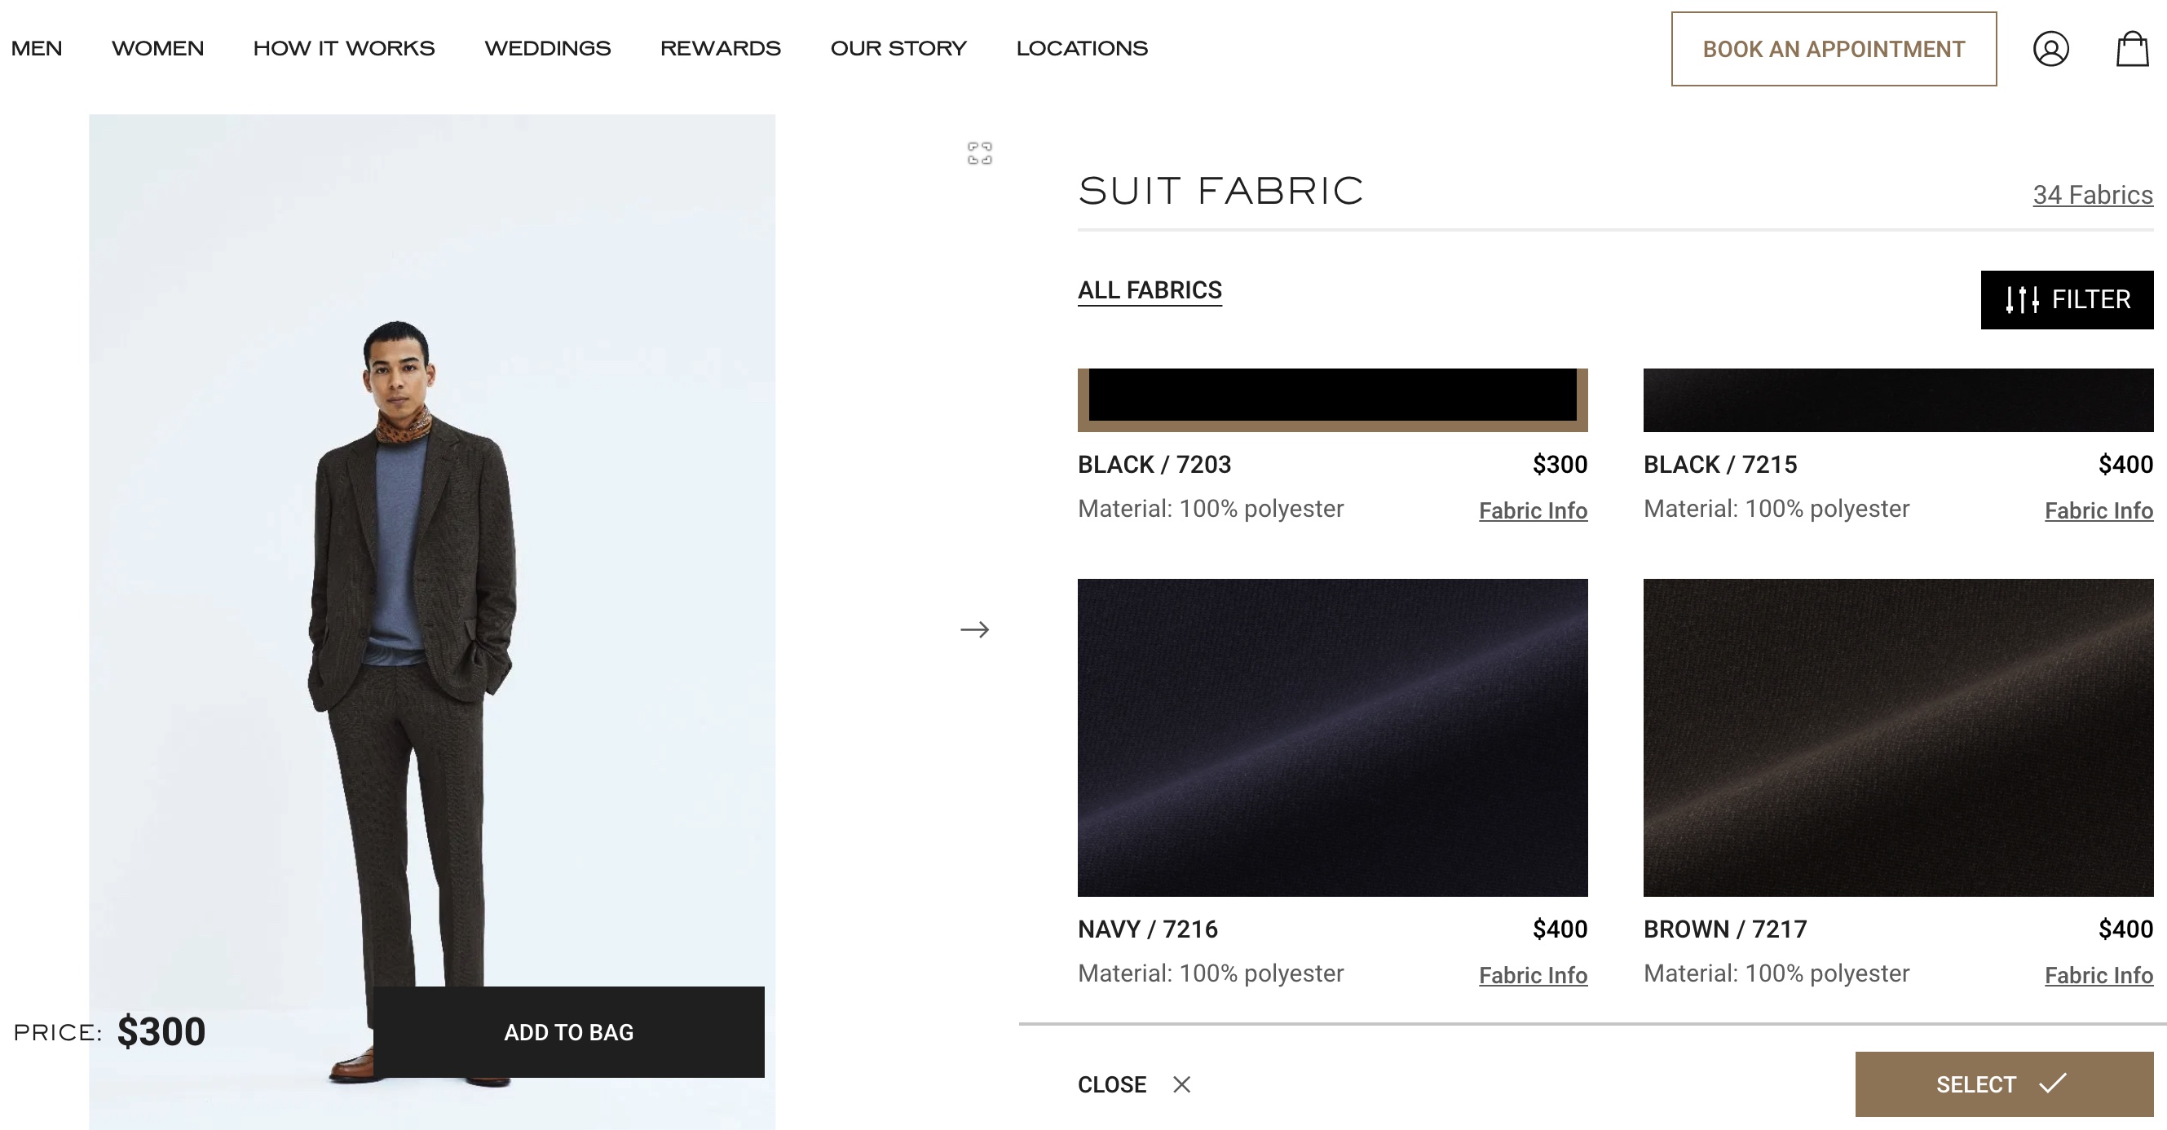Pick the Navy 7216 fabric swatch

click(1331, 737)
